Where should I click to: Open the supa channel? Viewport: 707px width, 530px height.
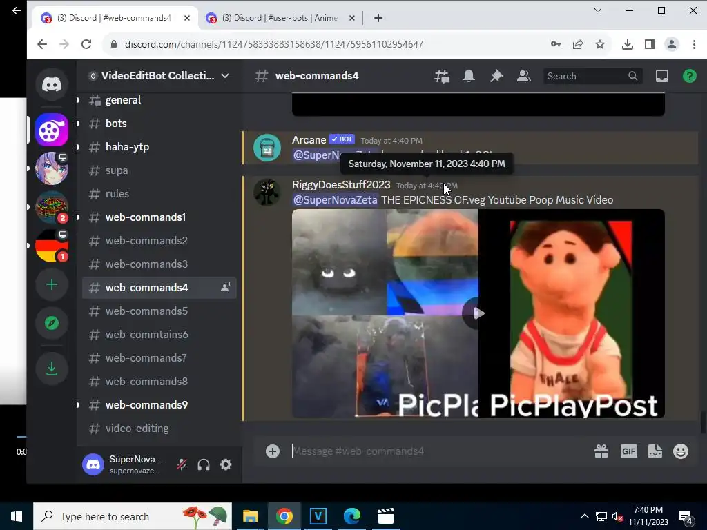159,170
